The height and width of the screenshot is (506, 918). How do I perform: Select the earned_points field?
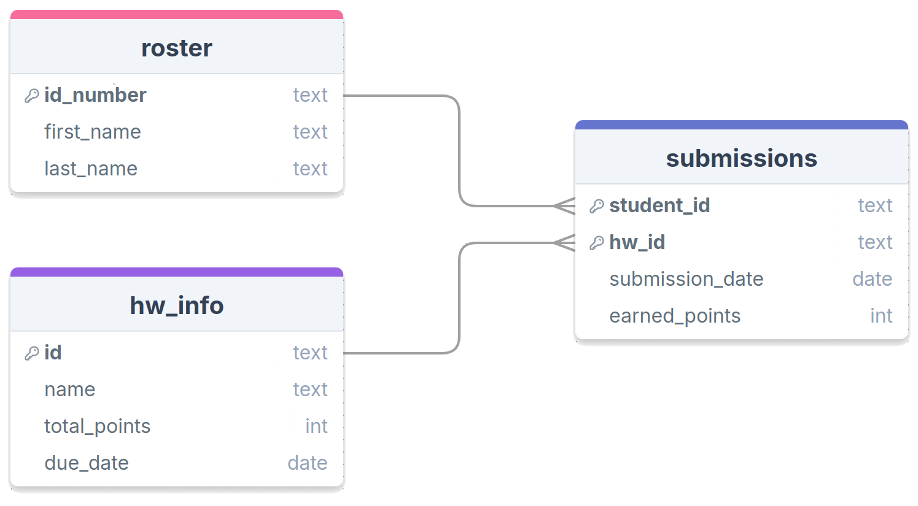point(742,316)
